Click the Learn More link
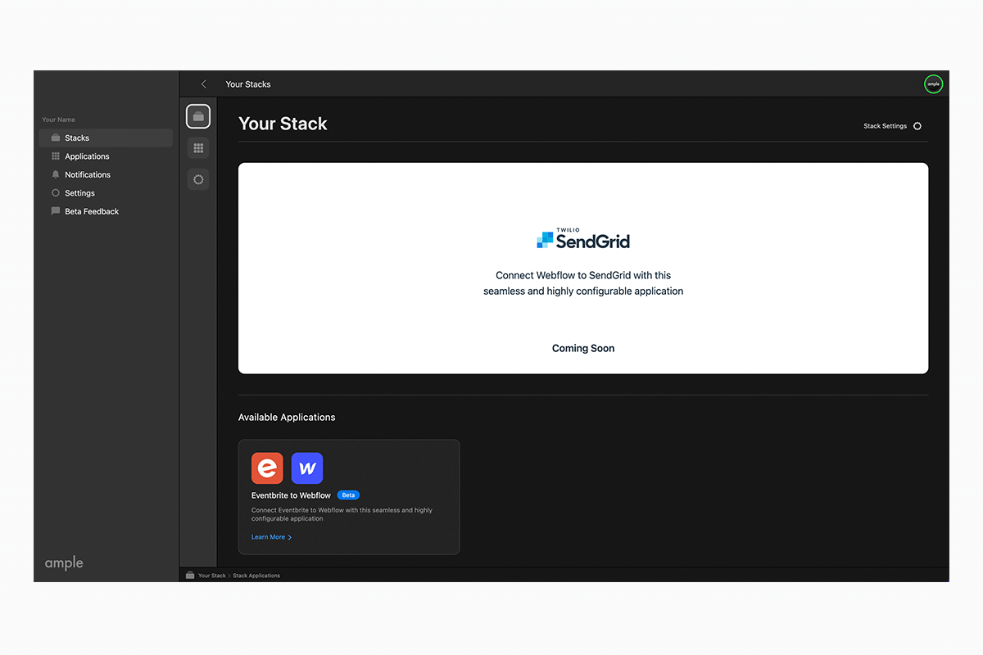 tap(268, 537)
